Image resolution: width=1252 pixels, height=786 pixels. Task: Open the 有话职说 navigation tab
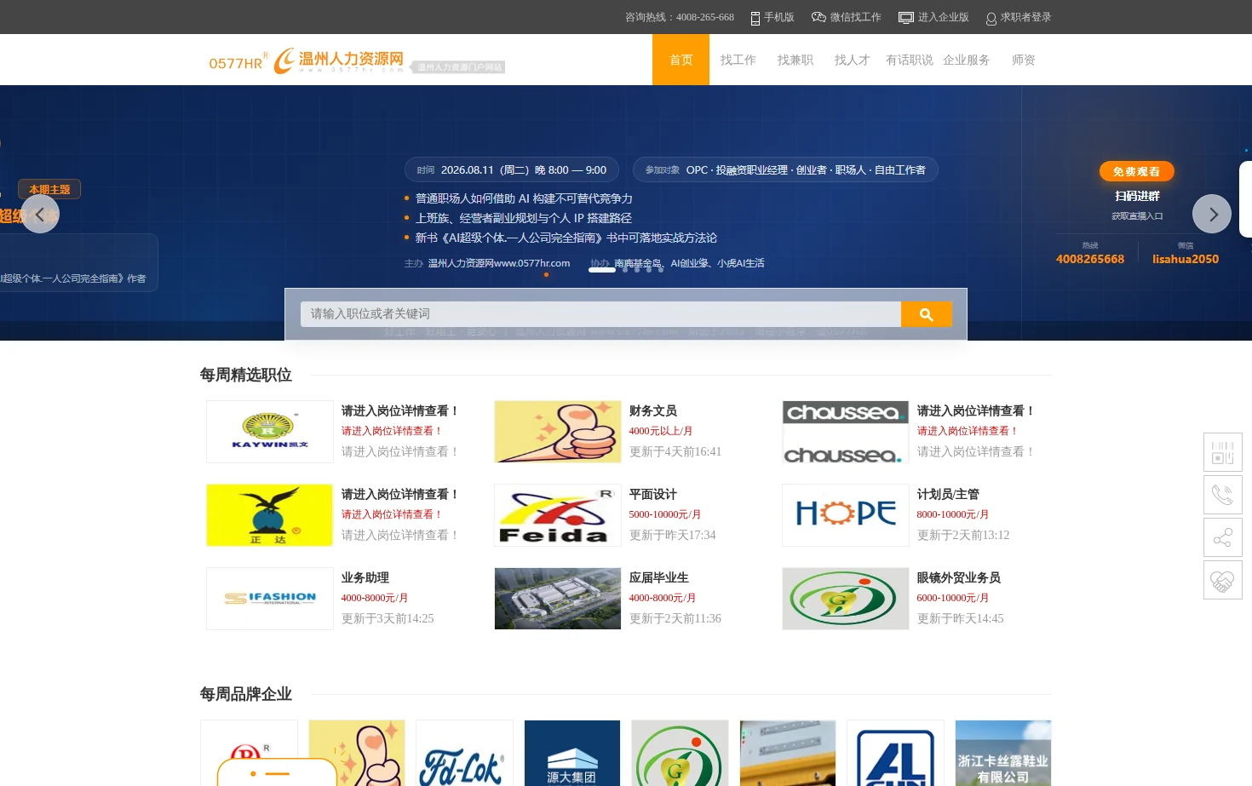(x=909, y=60)
